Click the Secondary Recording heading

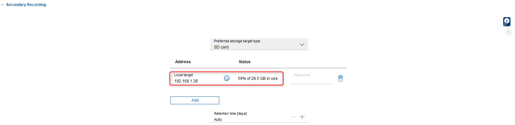coord(26,5)
